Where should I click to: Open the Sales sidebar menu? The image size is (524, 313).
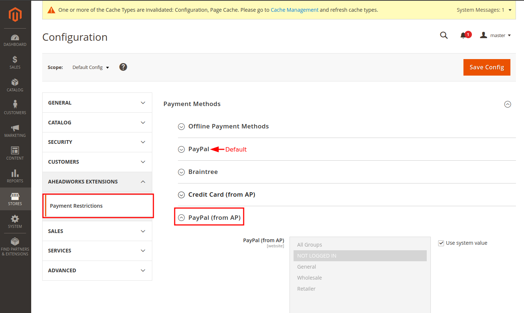tap(15, 62)
